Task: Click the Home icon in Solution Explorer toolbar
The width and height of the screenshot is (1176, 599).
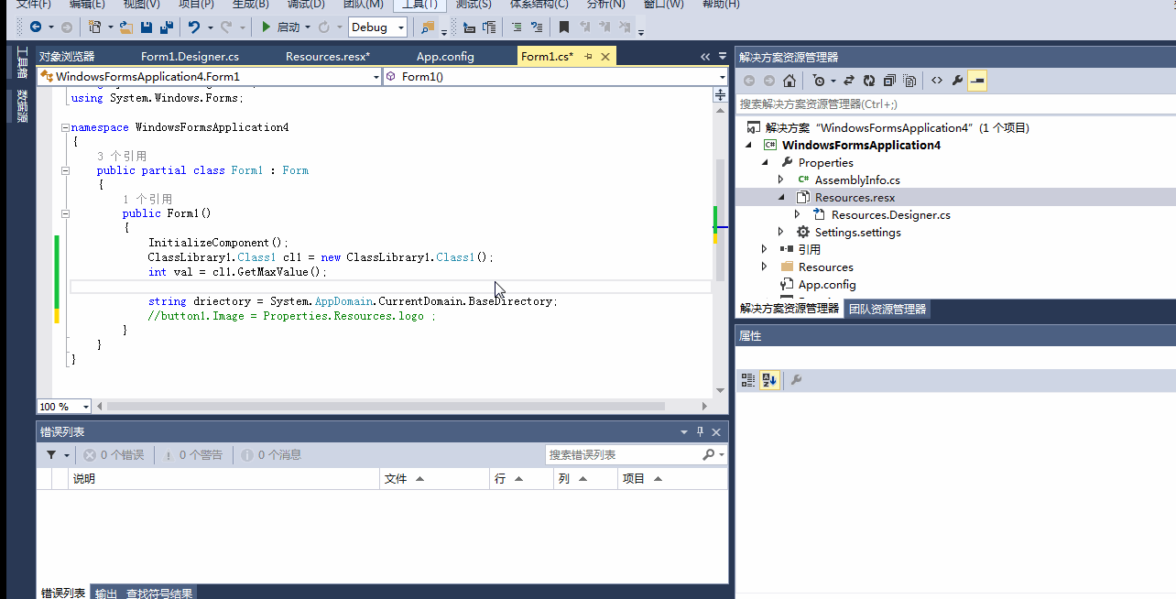Action: click(789, 81)
